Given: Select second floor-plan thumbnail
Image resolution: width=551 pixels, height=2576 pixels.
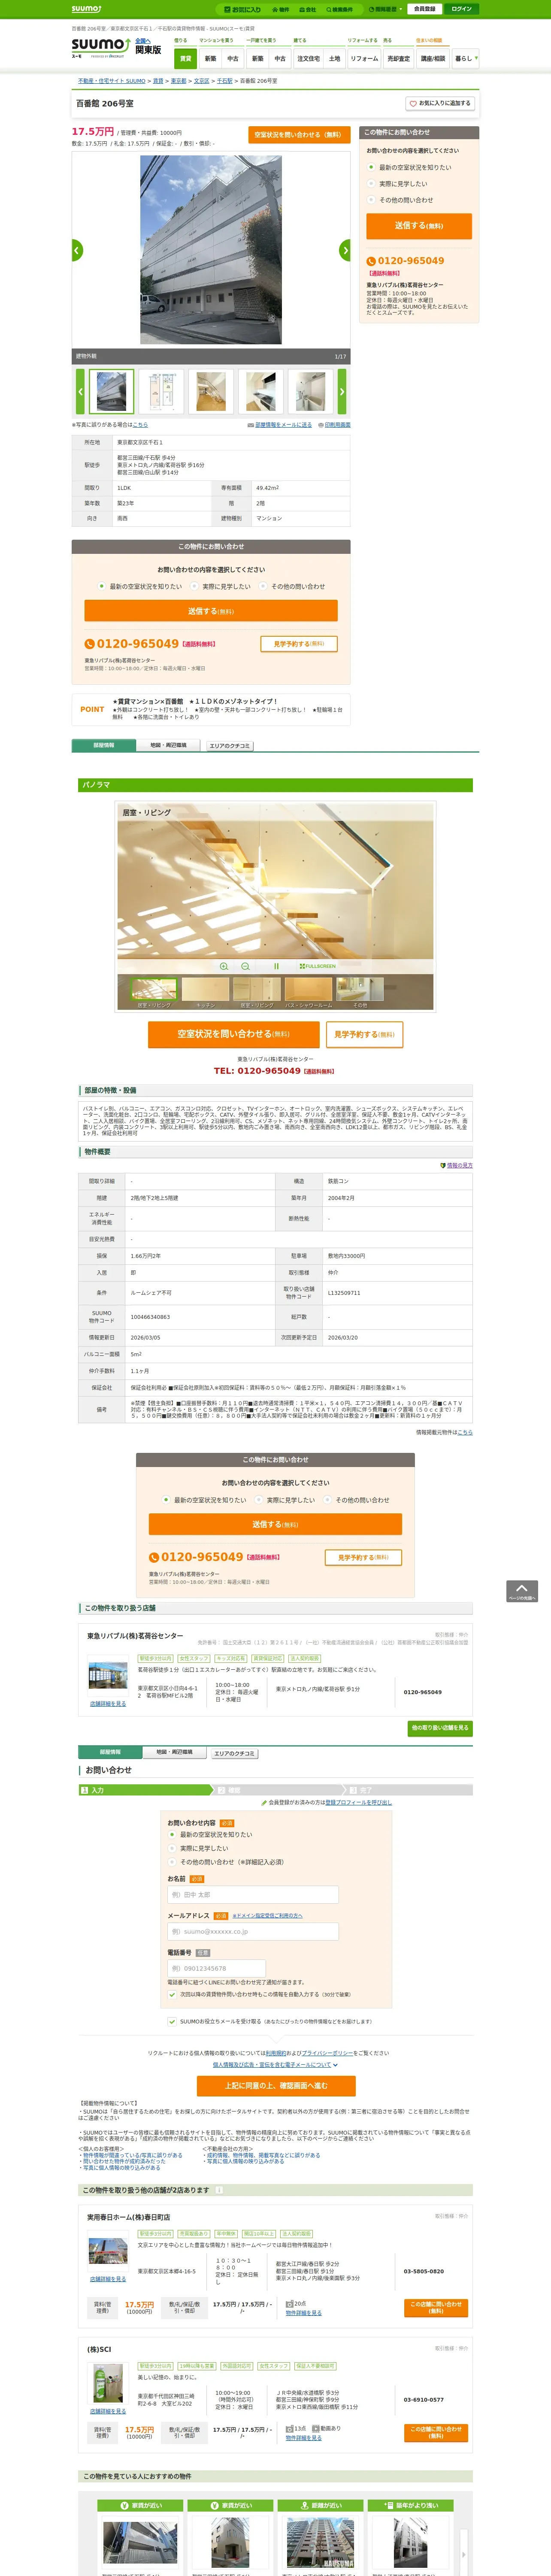Looking at the screenshot, I should pyautogui.click(x=161, y=392).
